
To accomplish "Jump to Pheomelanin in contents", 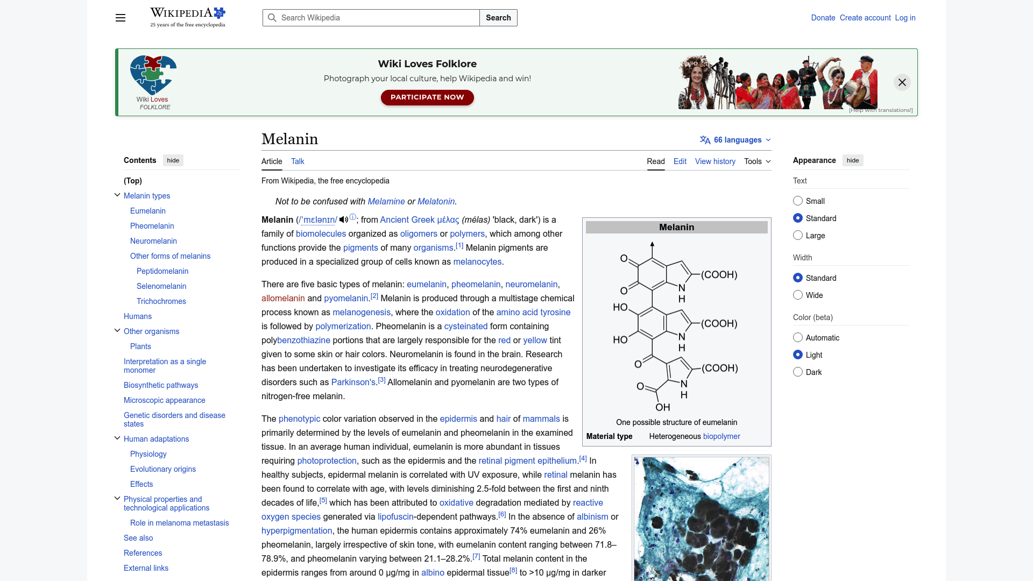I will point(152,226).
